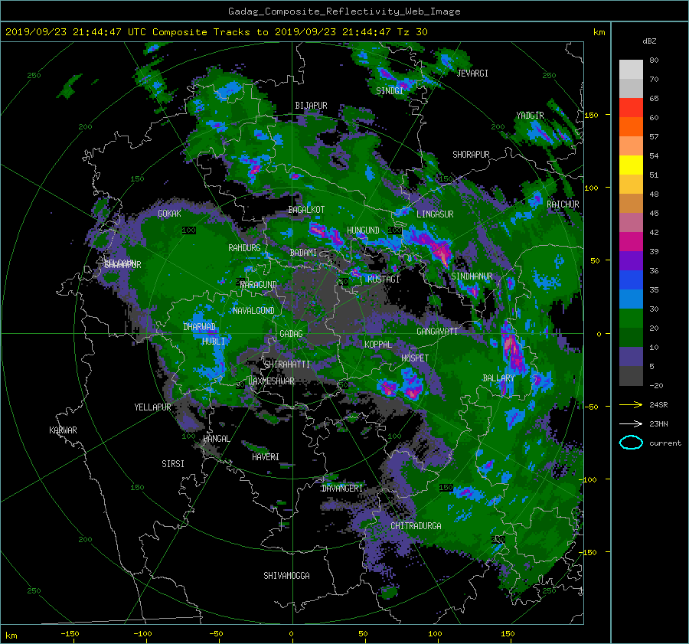689x644 pixels.
Task: Click the LINGASUR city label
Action: coord(435,214)
